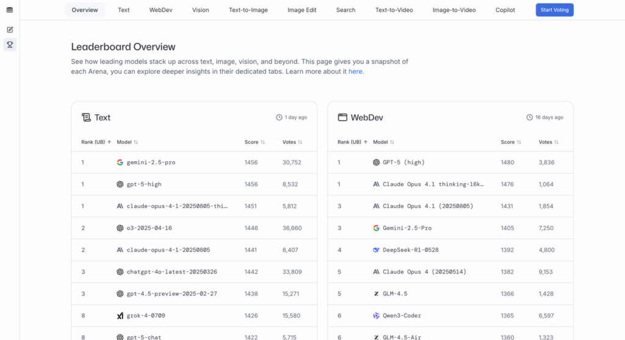Click the clock icon next to 16 days ago
Image resolution: width=625 pixels, height=340 pixels.
pos(529,117)
